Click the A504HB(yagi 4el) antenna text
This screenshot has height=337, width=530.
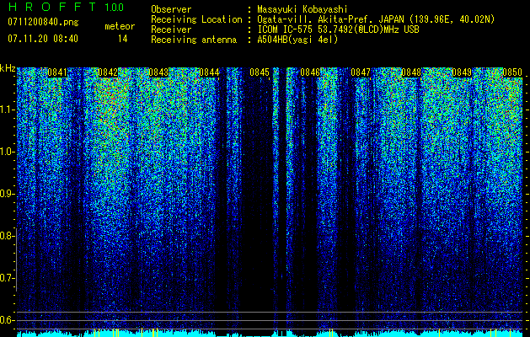tap(297, 40)
